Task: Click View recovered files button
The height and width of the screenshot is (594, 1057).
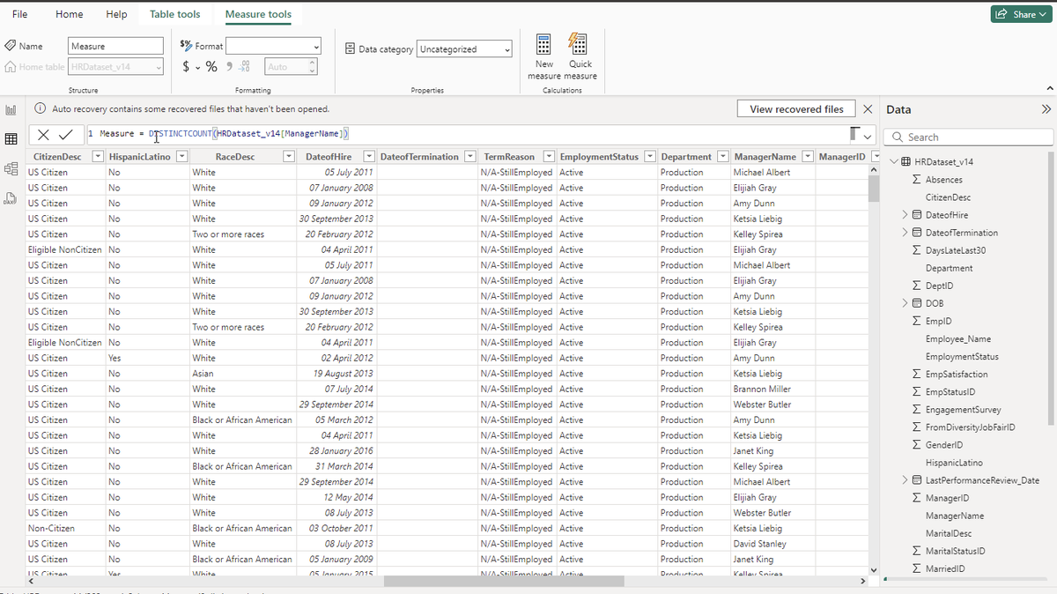Action: click(x=796, y=109)
